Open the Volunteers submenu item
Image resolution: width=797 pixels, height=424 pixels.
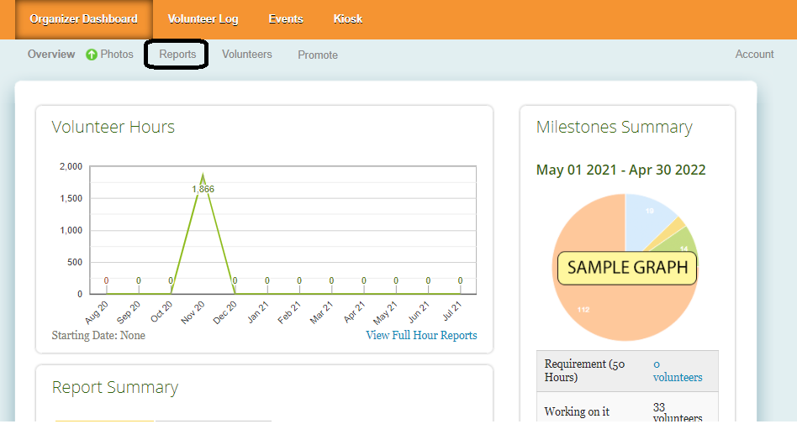tap(247, 55)
